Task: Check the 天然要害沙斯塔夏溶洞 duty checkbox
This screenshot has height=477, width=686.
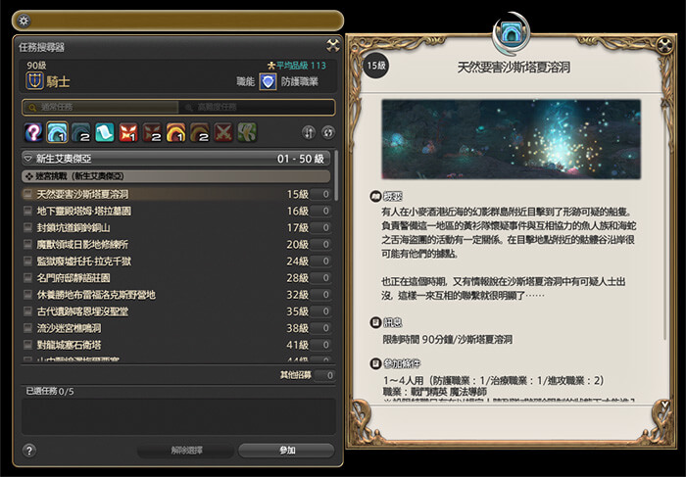Action: (x=27, y=194)
